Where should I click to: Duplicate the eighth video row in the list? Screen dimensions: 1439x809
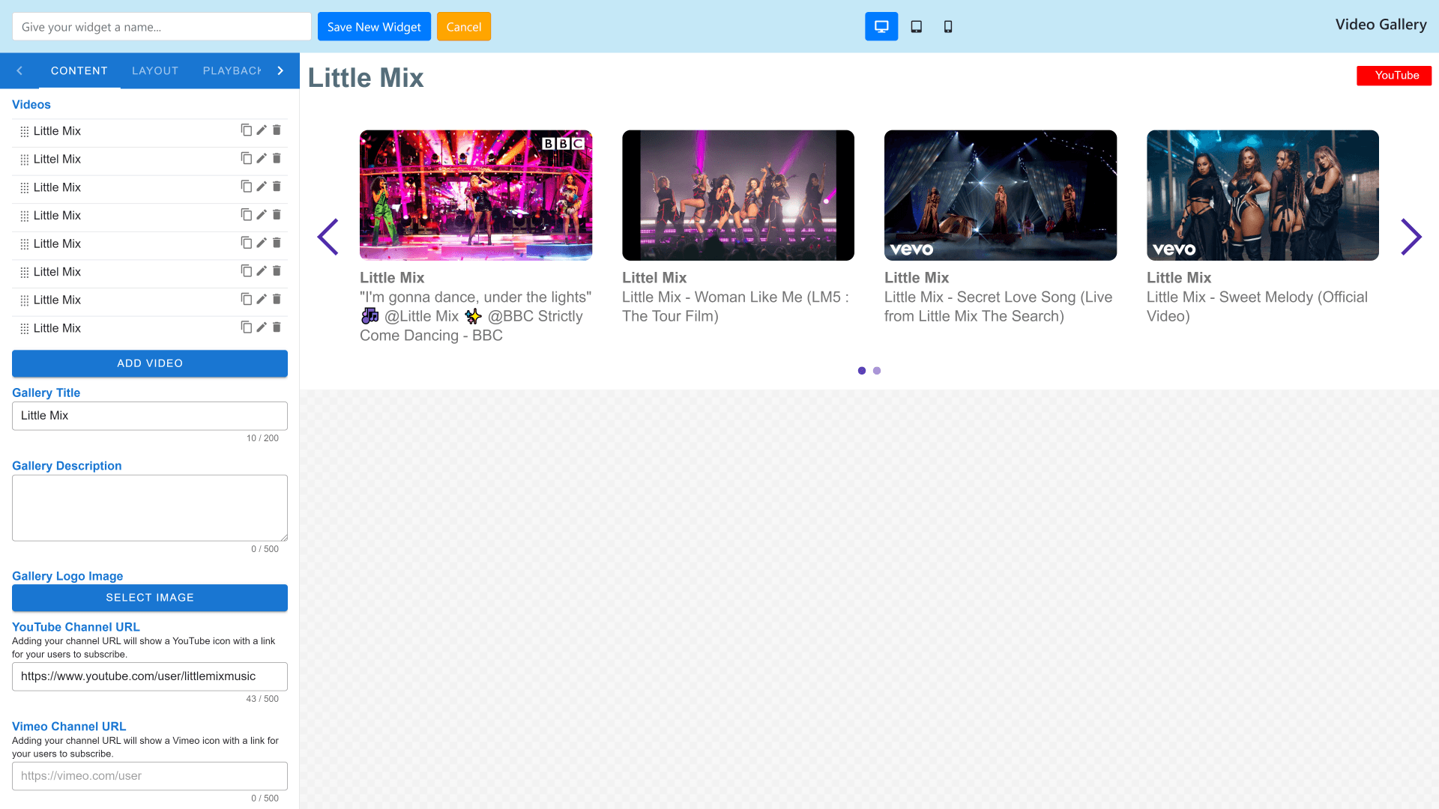coord(246,327)
